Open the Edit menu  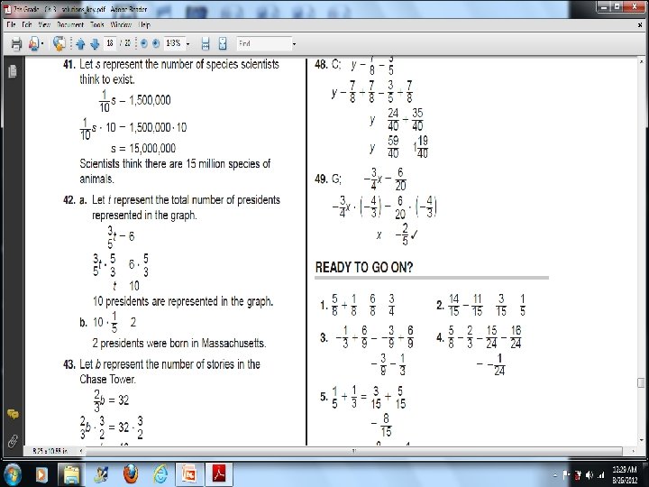[x=27, y=25]
